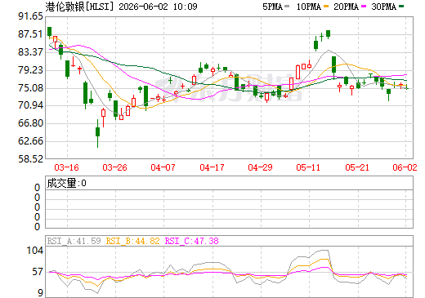
Task: Select the 05-21 date axis label
Action: [x=357, y=167]
